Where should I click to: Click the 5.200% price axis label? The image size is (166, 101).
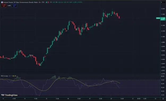163,9
